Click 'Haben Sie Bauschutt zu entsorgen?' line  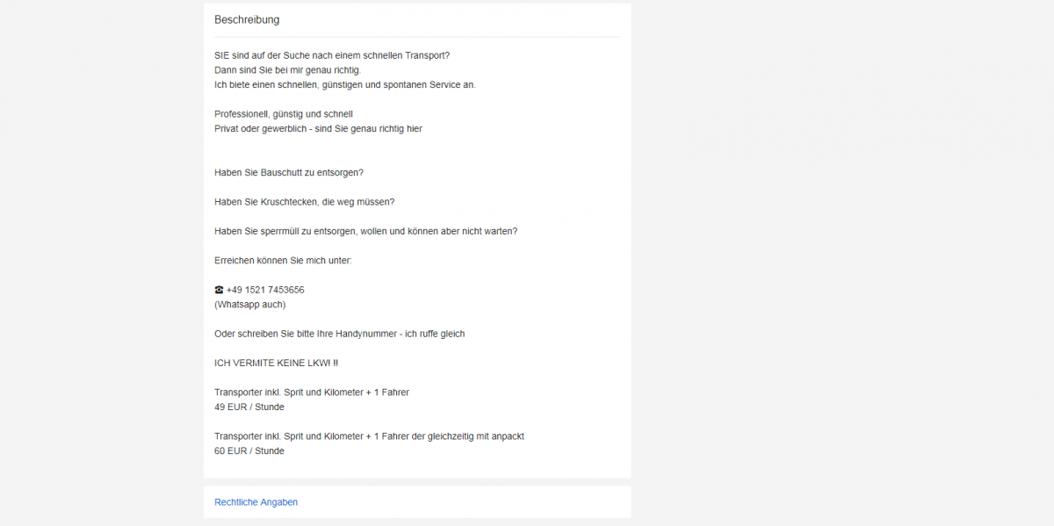(289, 173)
